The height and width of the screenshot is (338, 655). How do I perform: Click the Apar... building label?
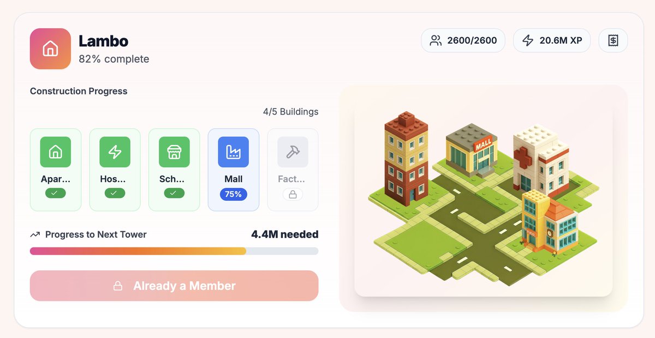point(55,179)
